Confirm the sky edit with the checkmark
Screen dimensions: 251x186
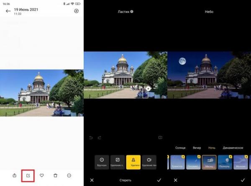click(x=243, y=180)
